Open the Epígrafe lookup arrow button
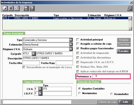The image size is (134, 105). [x=34, y=54]
